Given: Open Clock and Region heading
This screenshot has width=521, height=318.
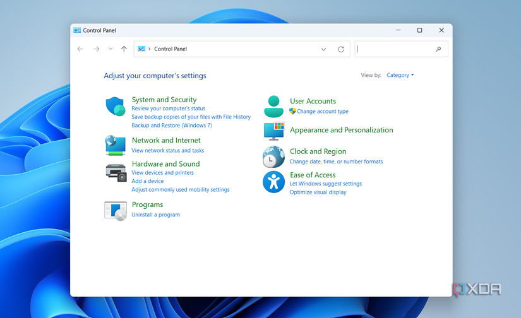Looking at the screenshot, I should point(318,151).
